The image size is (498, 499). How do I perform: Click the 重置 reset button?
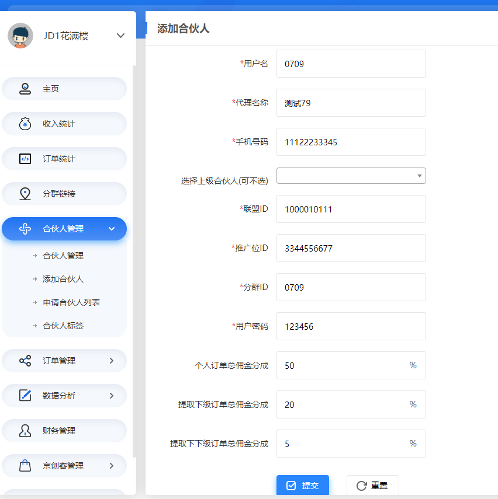[373, 485]
